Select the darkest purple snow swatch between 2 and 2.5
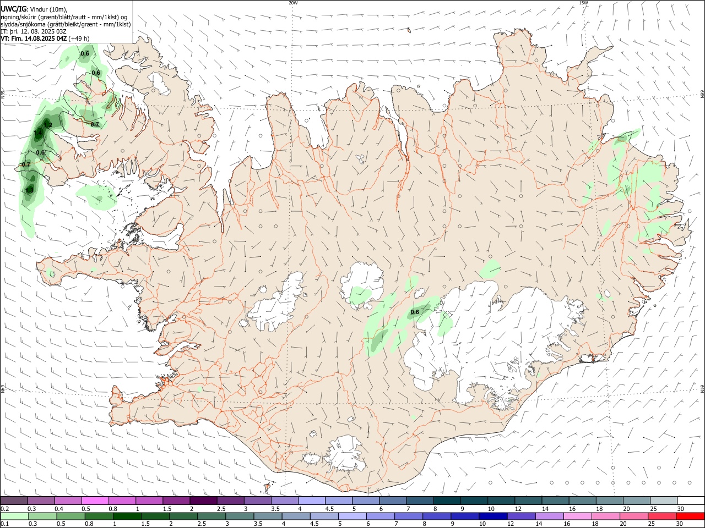The image size is (705, 528). click(203, 501)
